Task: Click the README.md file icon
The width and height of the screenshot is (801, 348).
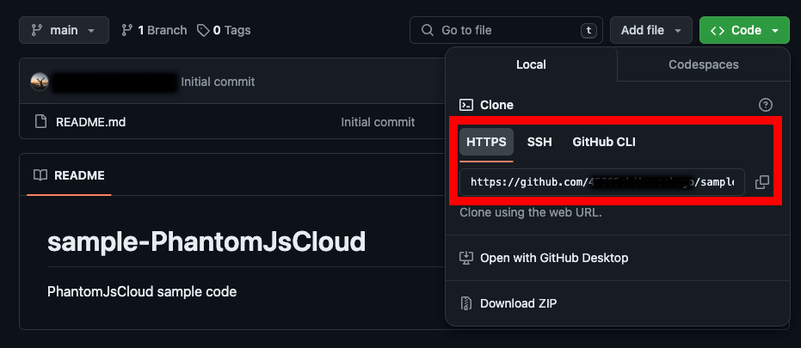Action: coord(40,122)
